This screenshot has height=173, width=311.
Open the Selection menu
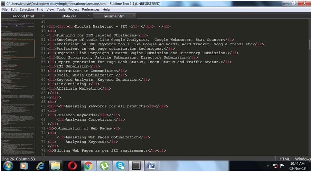coord(27,10)
